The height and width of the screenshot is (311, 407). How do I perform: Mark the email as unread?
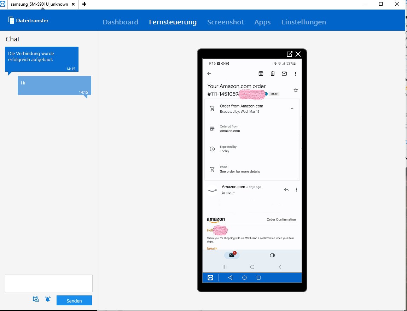[284, 74]
